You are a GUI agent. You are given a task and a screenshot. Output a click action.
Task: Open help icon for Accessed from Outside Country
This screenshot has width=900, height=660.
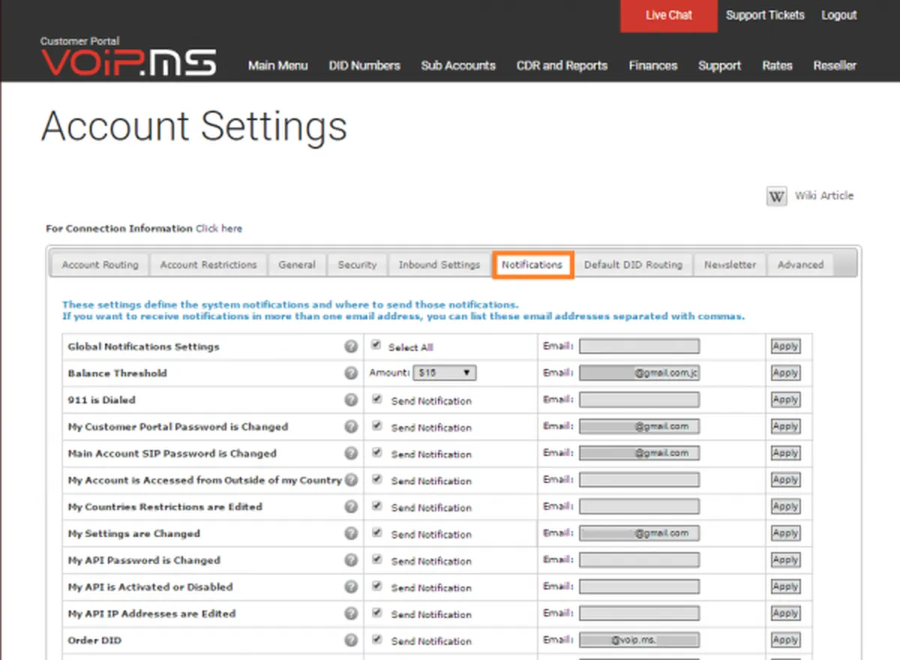coord(351,480)
